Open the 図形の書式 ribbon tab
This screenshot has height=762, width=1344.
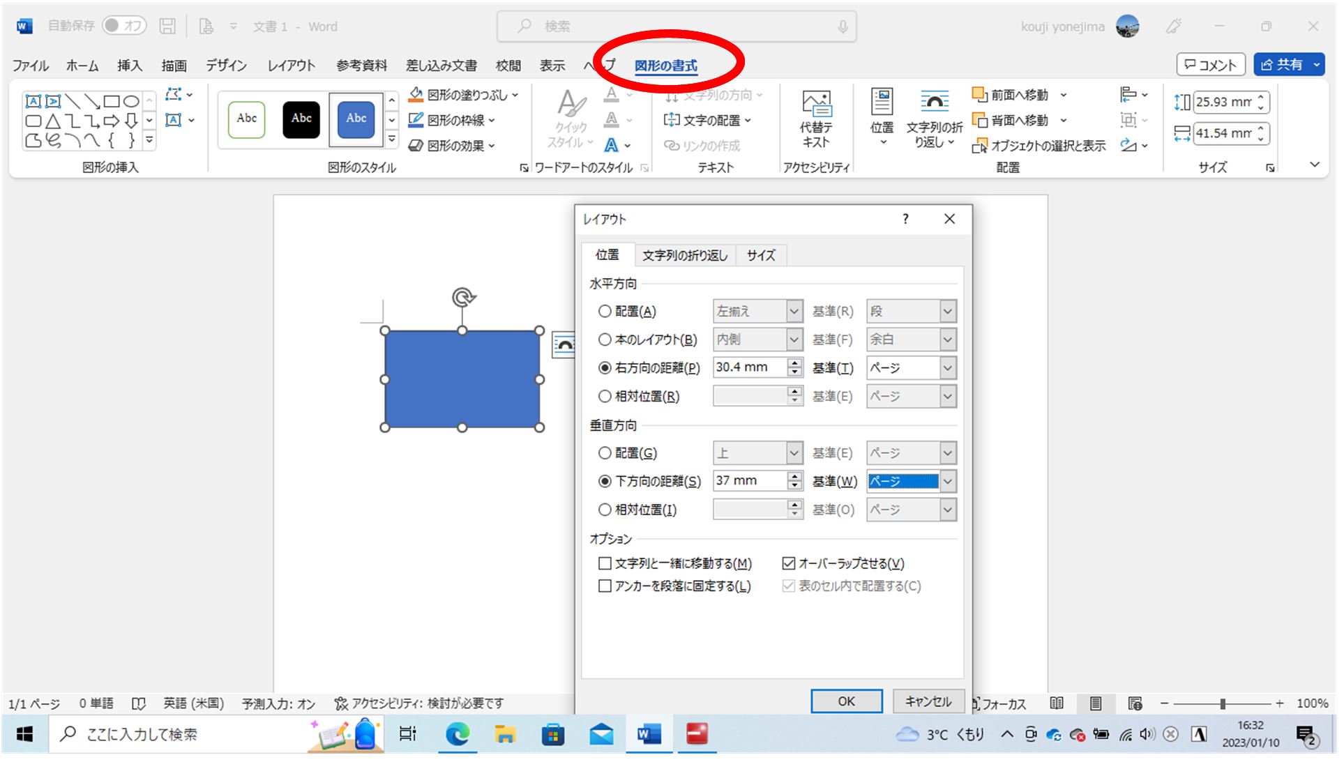pos(666,66)
